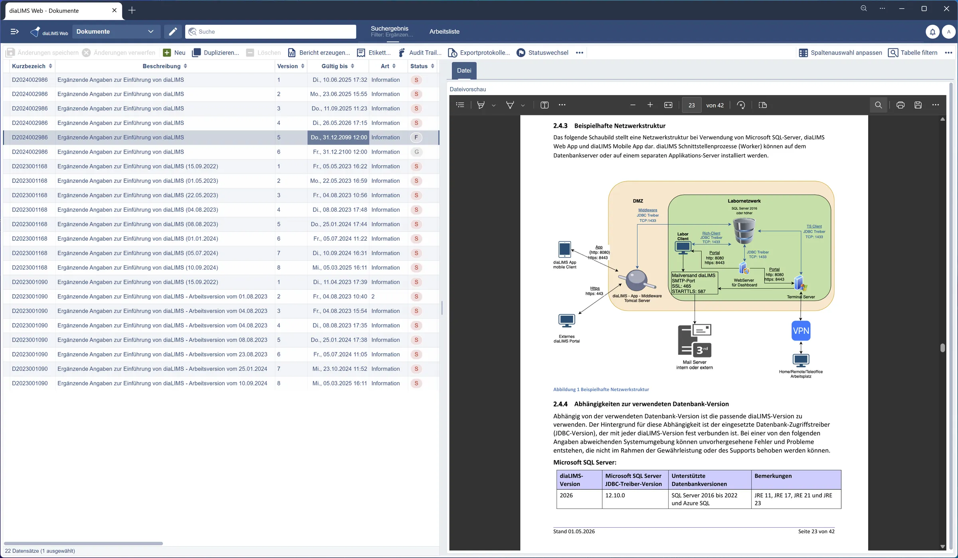Search within the PDF document

point(878,105)
